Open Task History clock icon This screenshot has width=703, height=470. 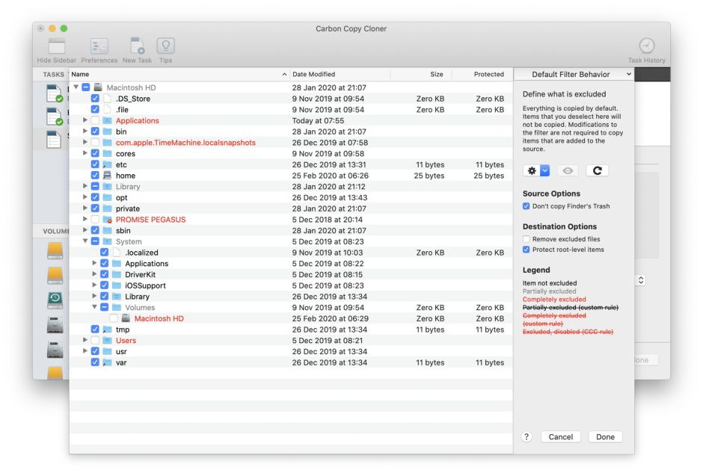(x=647, y=46)
